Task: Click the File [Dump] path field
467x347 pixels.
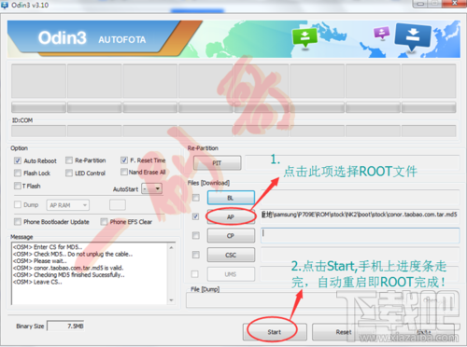Action: [x=323, y=300]
